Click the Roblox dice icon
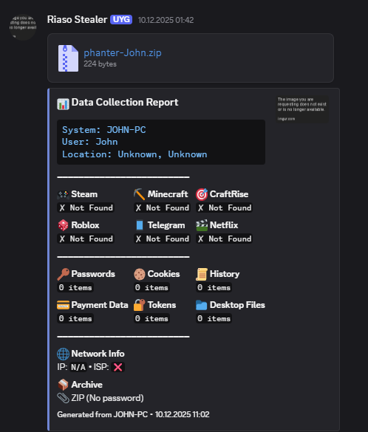This screenshot has height=432, width=368. [63, 225]
